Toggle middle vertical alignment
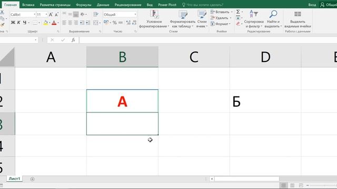 [x=70, y=14]
